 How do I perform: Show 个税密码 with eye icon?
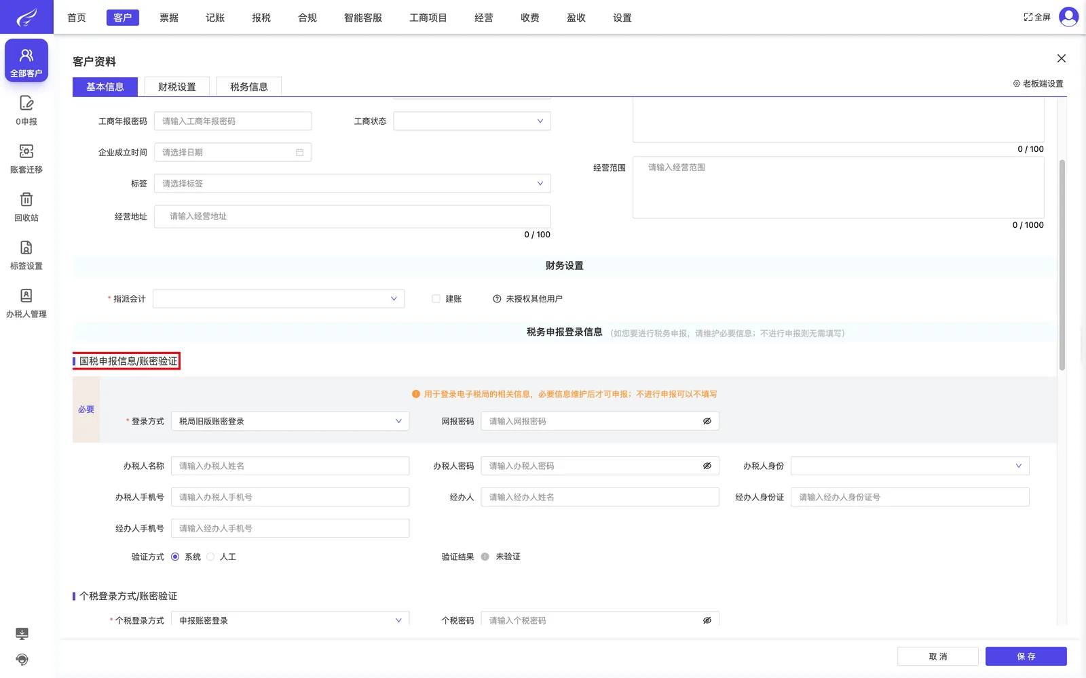707,620
